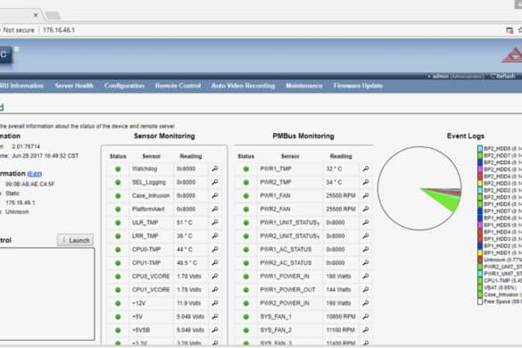
Task: Click the Edit network information link
Action: pyautogui.click(x=35, y=174)
